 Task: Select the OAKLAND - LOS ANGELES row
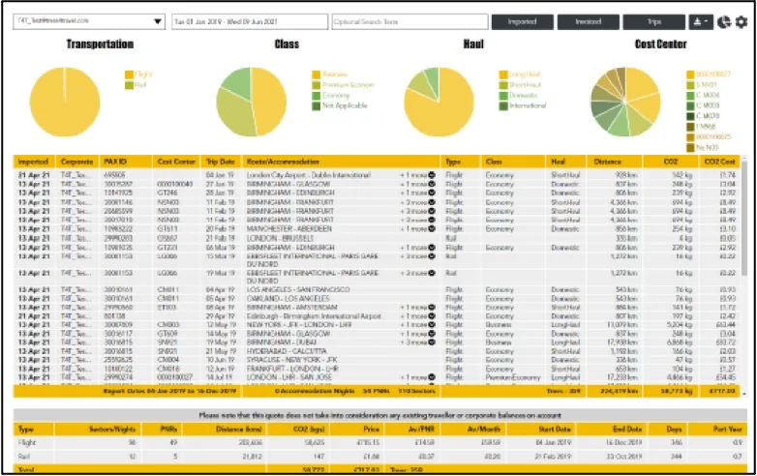(377, 299)
